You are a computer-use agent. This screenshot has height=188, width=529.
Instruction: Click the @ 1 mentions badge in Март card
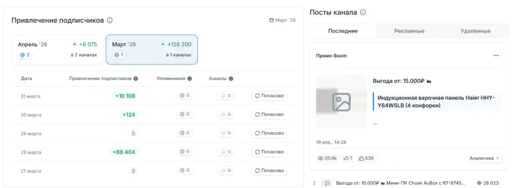click(x=119, y=55)
